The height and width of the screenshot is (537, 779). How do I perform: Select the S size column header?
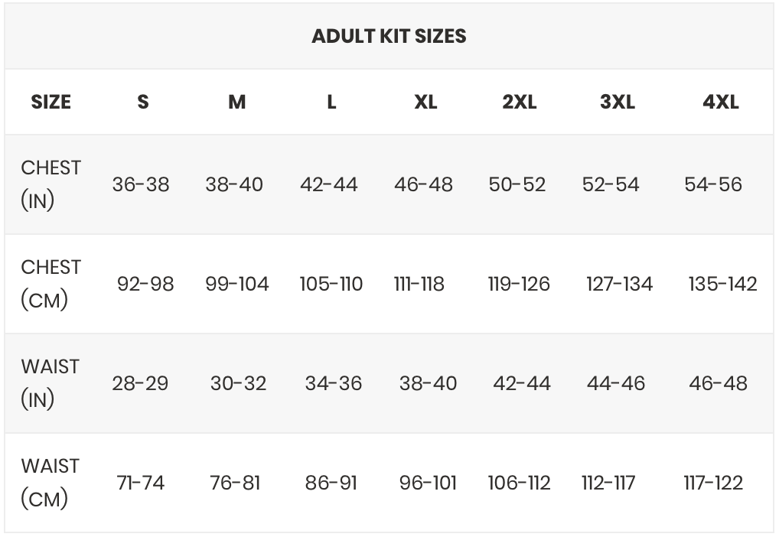pyautogui.click(x=143, y=102)
